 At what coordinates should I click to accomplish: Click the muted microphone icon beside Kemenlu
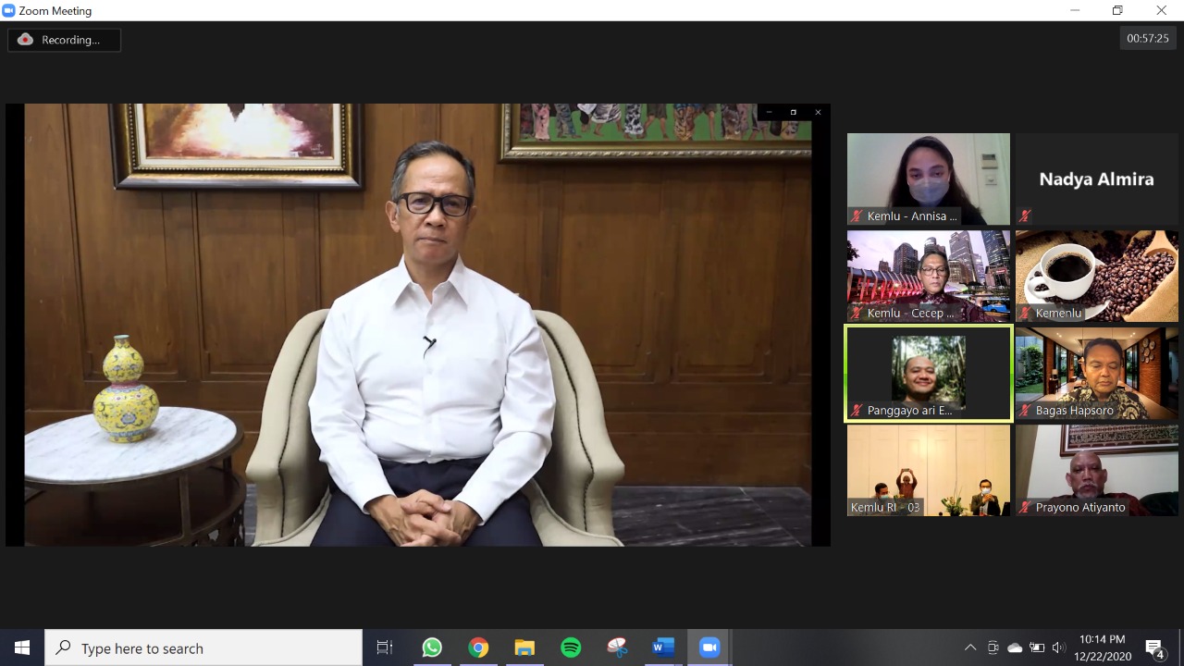(x=1025, y=313)
